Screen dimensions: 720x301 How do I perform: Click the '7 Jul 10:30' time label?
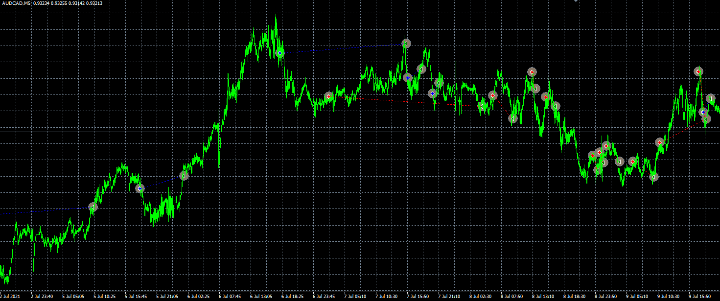click(386, 296)
